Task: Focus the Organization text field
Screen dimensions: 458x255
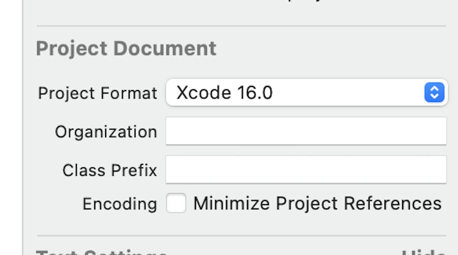Action: point(306,131)
